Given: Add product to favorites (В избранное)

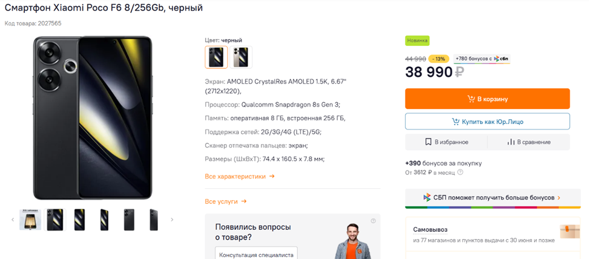Looking at the screenshot, I should [x=446, y=142].
